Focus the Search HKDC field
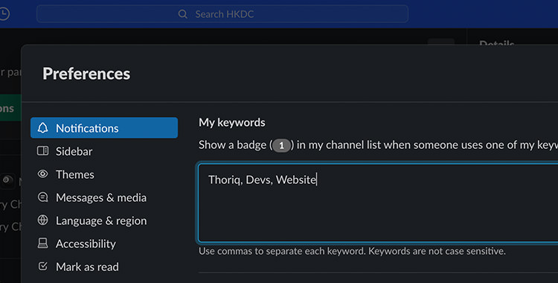This screenshot has height=283, width=558. pyautogui.click(x=222, y=14)
